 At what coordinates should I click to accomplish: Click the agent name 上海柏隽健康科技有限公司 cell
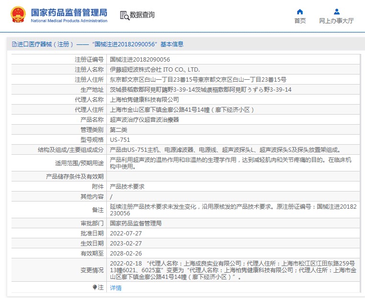click(x=144, y=100)
